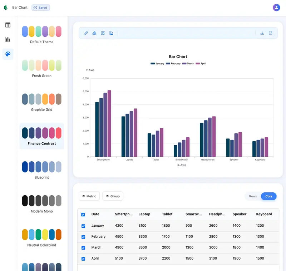The width and height of the screenshot is (286, 271).
Task: Select the January 4200 cell
Action: tap(119, 226)
